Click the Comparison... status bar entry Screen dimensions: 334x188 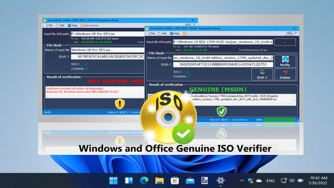coord(240,120)
